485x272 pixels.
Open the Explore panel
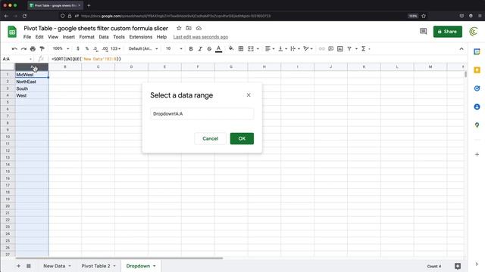coord(458,266)
